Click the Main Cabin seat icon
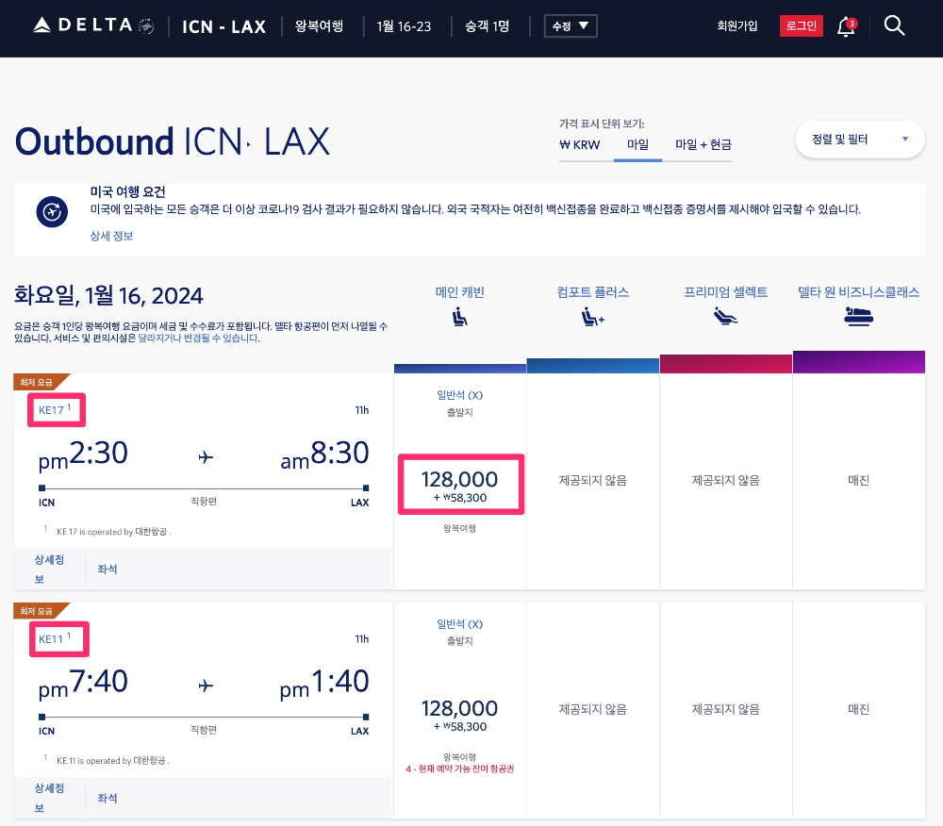 459,316
